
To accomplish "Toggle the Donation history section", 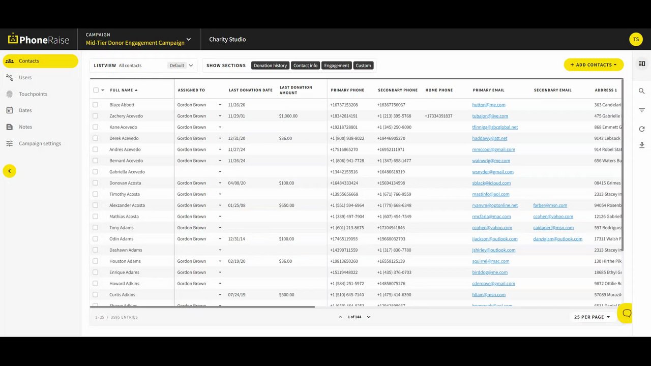I will (x=270, y=66).
